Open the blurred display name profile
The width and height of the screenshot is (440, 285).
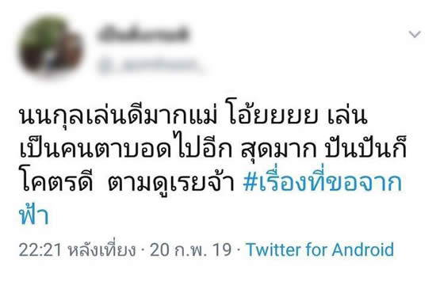click(x=143, y=35)
